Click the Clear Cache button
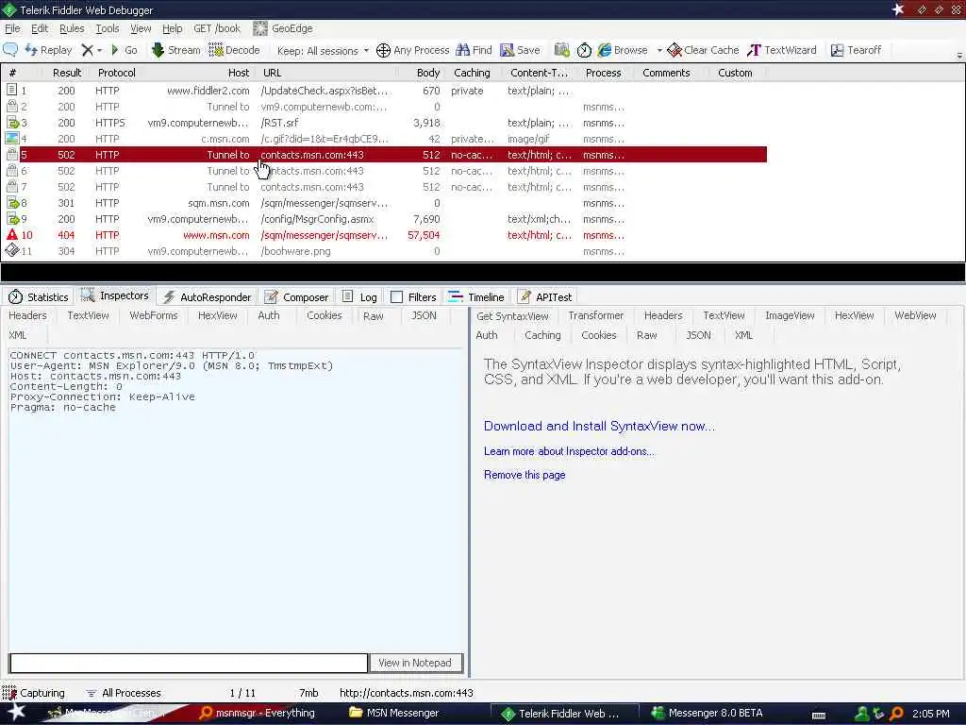Screen dimensions: 966x725 coord(703,50)
